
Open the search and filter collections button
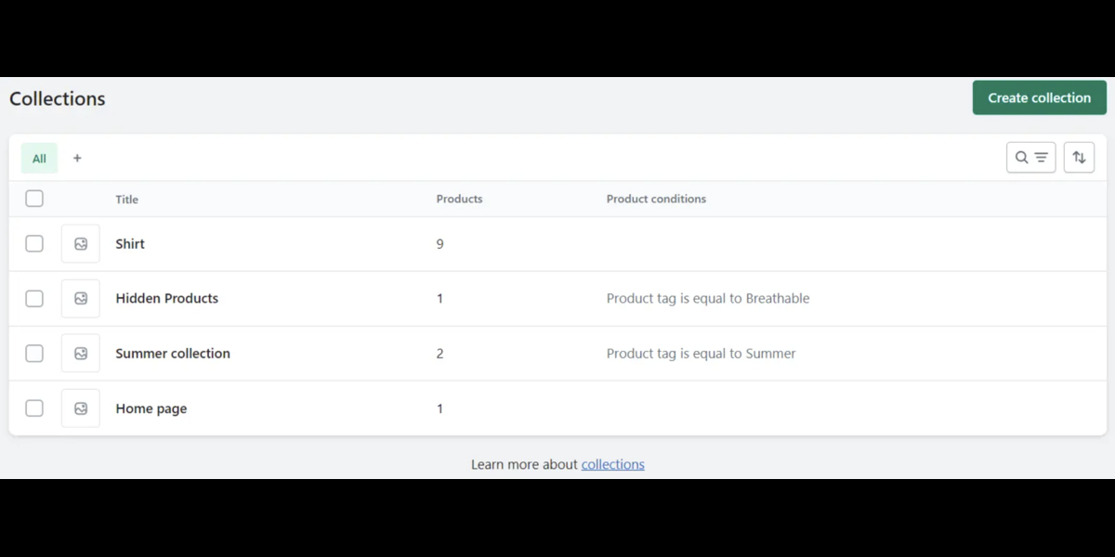pyautogui.click(x=1030, y=158)
